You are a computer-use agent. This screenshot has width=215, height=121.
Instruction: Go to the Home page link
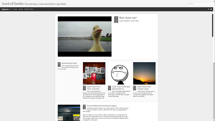15,9
